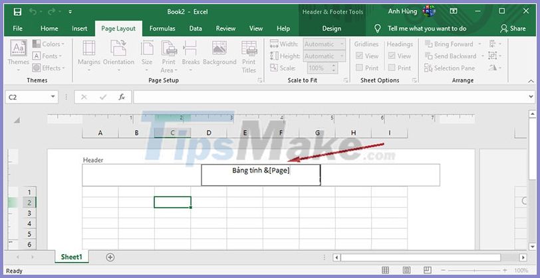Select row 4 header
This screenshot has height=278, width=540.
click(29, 224)
